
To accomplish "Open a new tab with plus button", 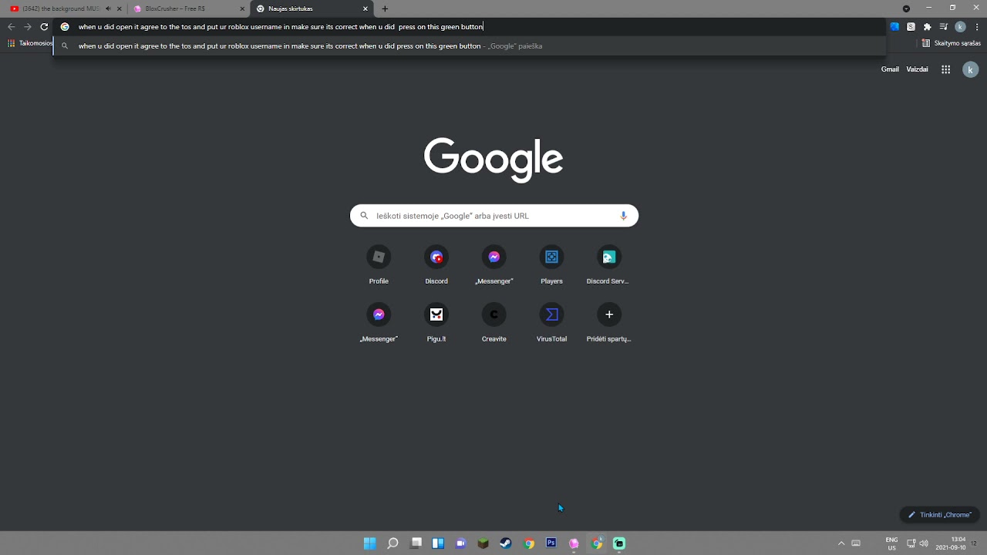I will (x=385, y=8).
